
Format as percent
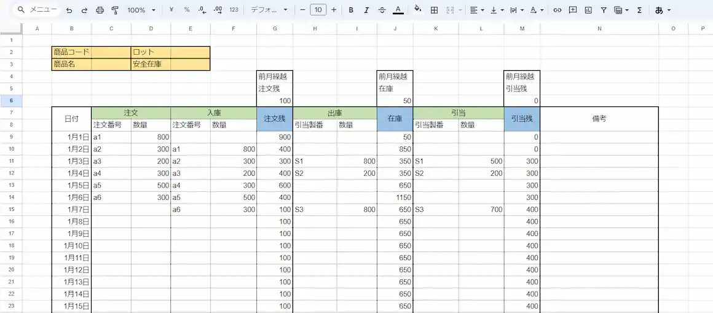[x=187, y=10]
